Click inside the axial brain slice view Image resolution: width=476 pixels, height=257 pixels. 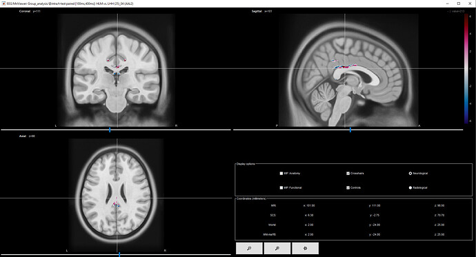click(x=117, y=196)
